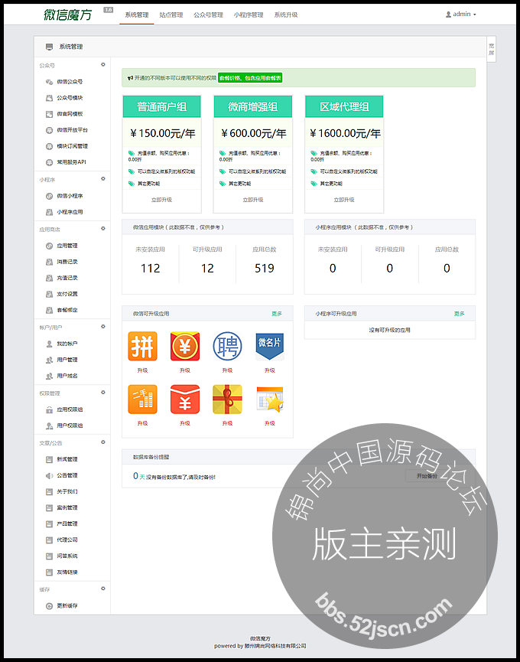The height and width of the screenshot is (662, 520).
Task: Open 套餐绑定 sidebar item
Action: (67, 310)
